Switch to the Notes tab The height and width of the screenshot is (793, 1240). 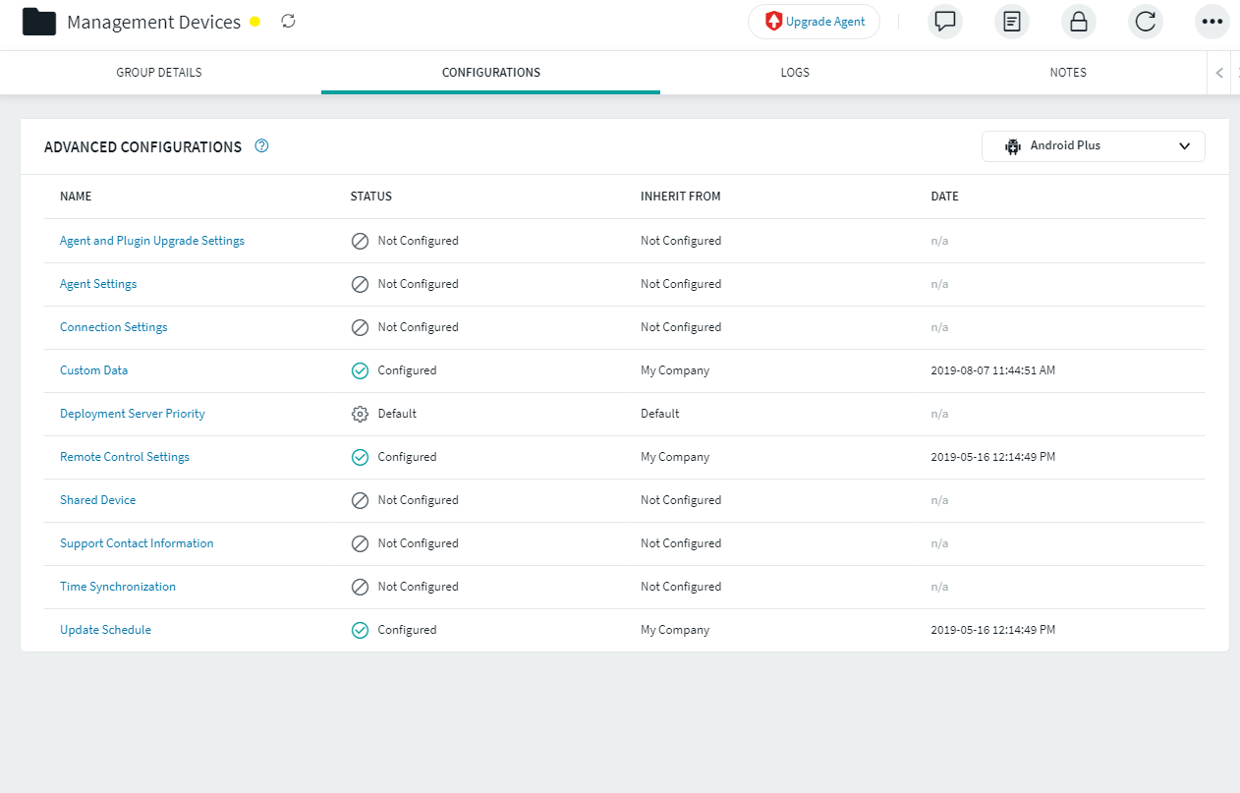coord(1067,73)
